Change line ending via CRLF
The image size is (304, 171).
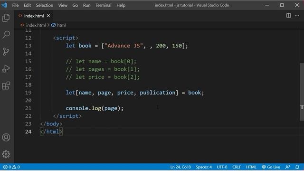pyautogui.click(x=237, y=167)
